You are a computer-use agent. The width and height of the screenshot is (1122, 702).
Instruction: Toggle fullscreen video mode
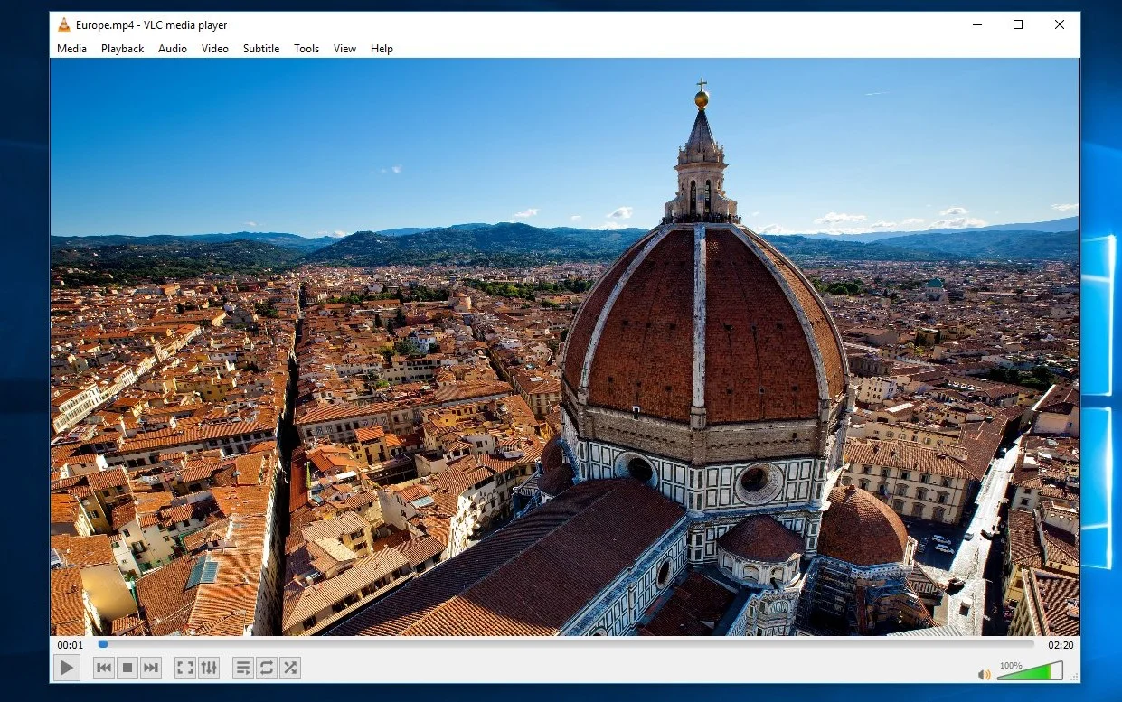[x=184, y=668]
